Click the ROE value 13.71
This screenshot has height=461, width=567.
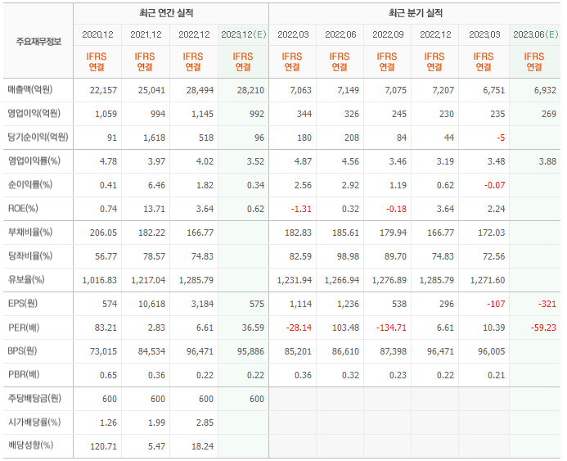click(x=154, y=209)
